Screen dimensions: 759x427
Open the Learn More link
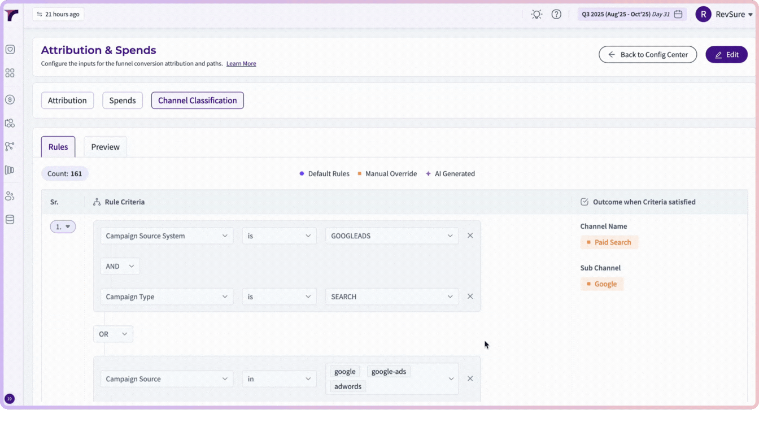coord(241,64)
